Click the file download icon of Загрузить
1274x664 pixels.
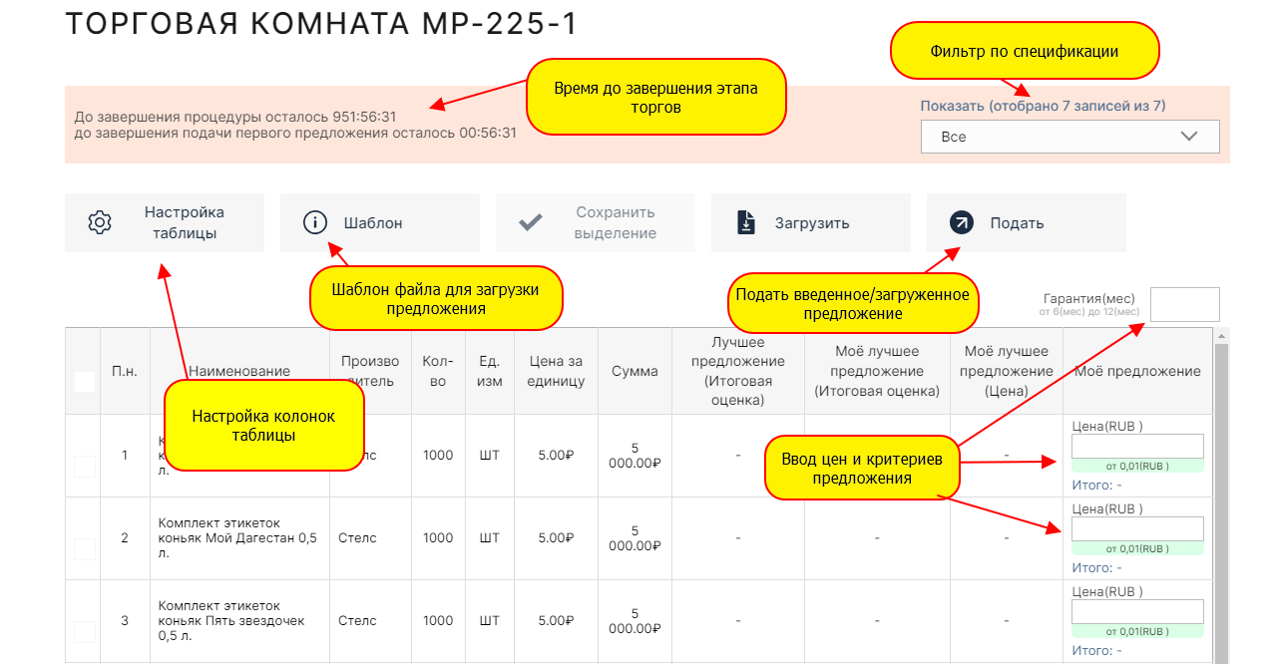pos(746,222)
